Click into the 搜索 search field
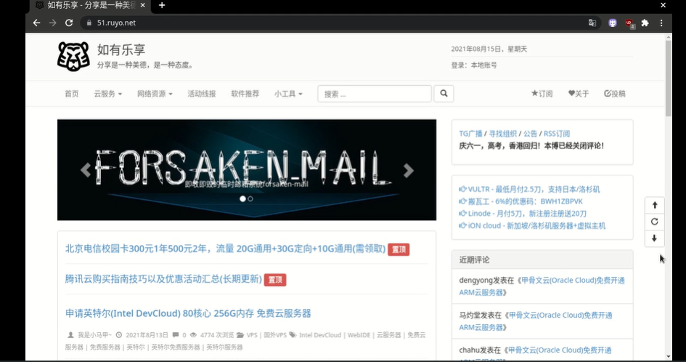The image size is (686, 362). pyautogui.click(x=374, y=94)
